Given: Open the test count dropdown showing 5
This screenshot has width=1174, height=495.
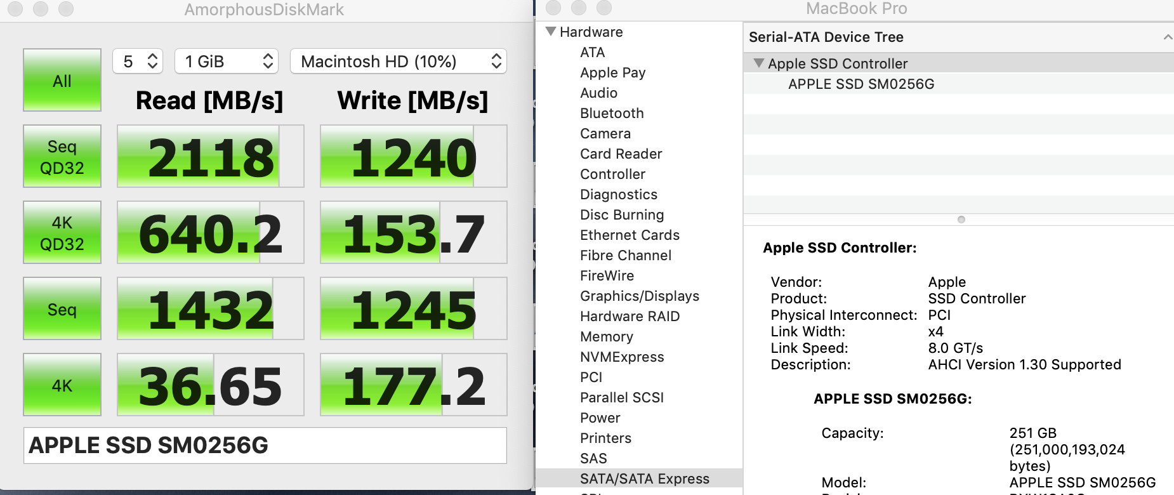Looking at the screenshot, I should click(x=138, y=61).
